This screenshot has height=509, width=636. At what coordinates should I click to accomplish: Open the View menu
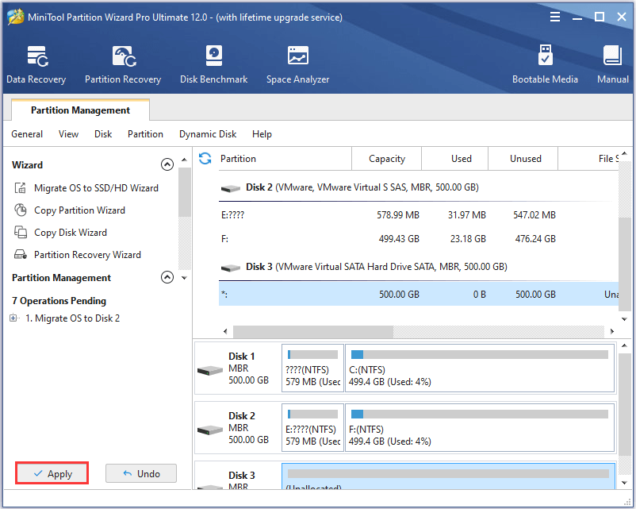click(x=68, y=134)
